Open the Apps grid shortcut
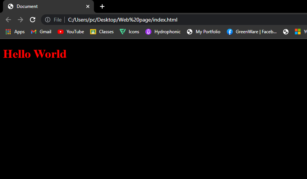This screenshot has height=179, width=307. click(15, 32)
